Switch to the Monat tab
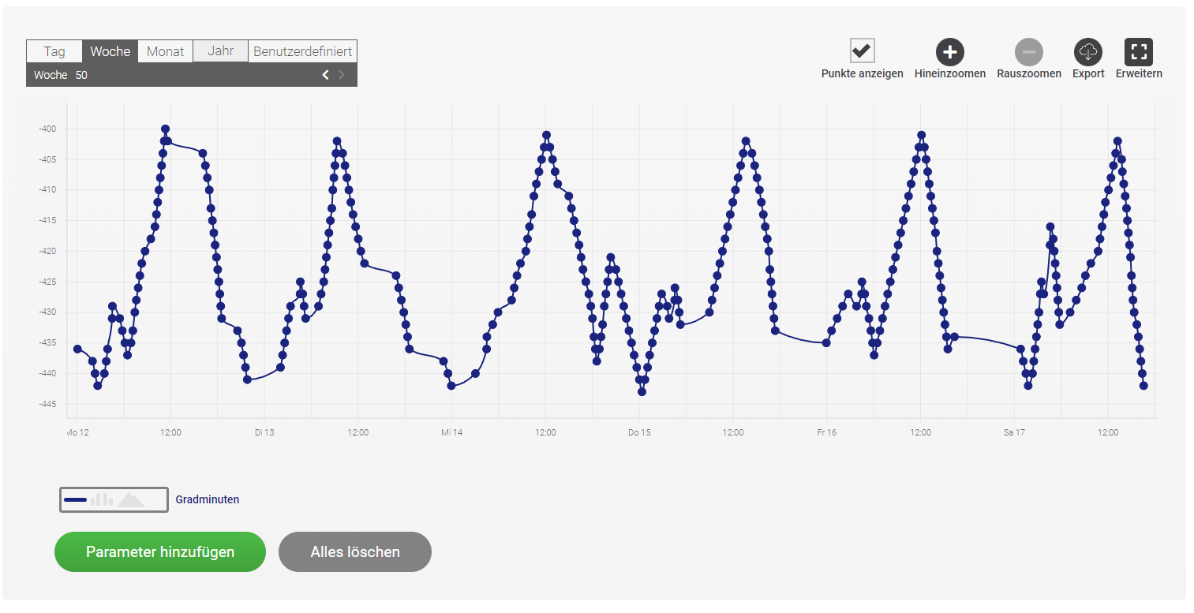Image resolution: width=1194 pixels, height=613 pixels. tap(166, 51)
